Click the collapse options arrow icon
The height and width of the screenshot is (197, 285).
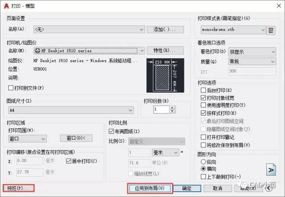pyautogui.click(x=269, y=188)
